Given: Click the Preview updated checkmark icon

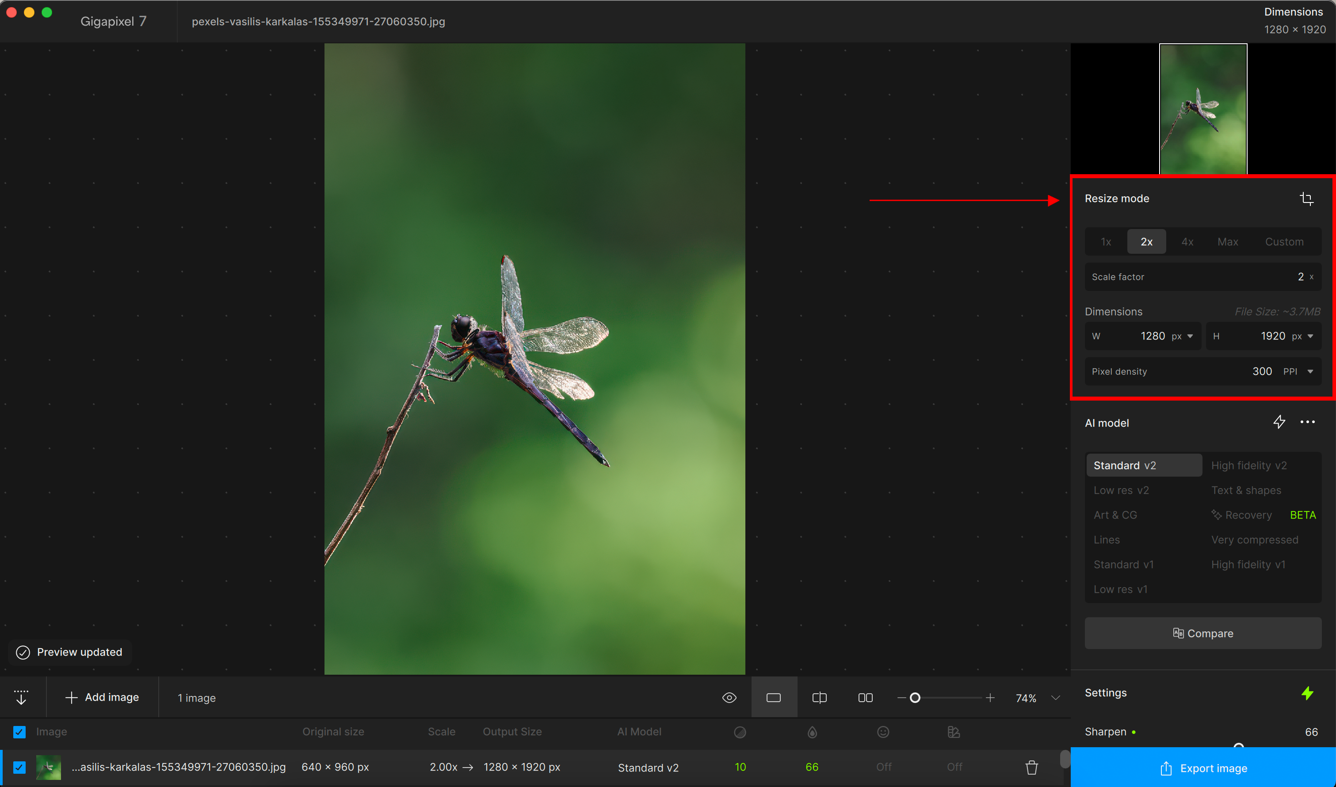Looking at the screenshot, I should click(23, 652).
